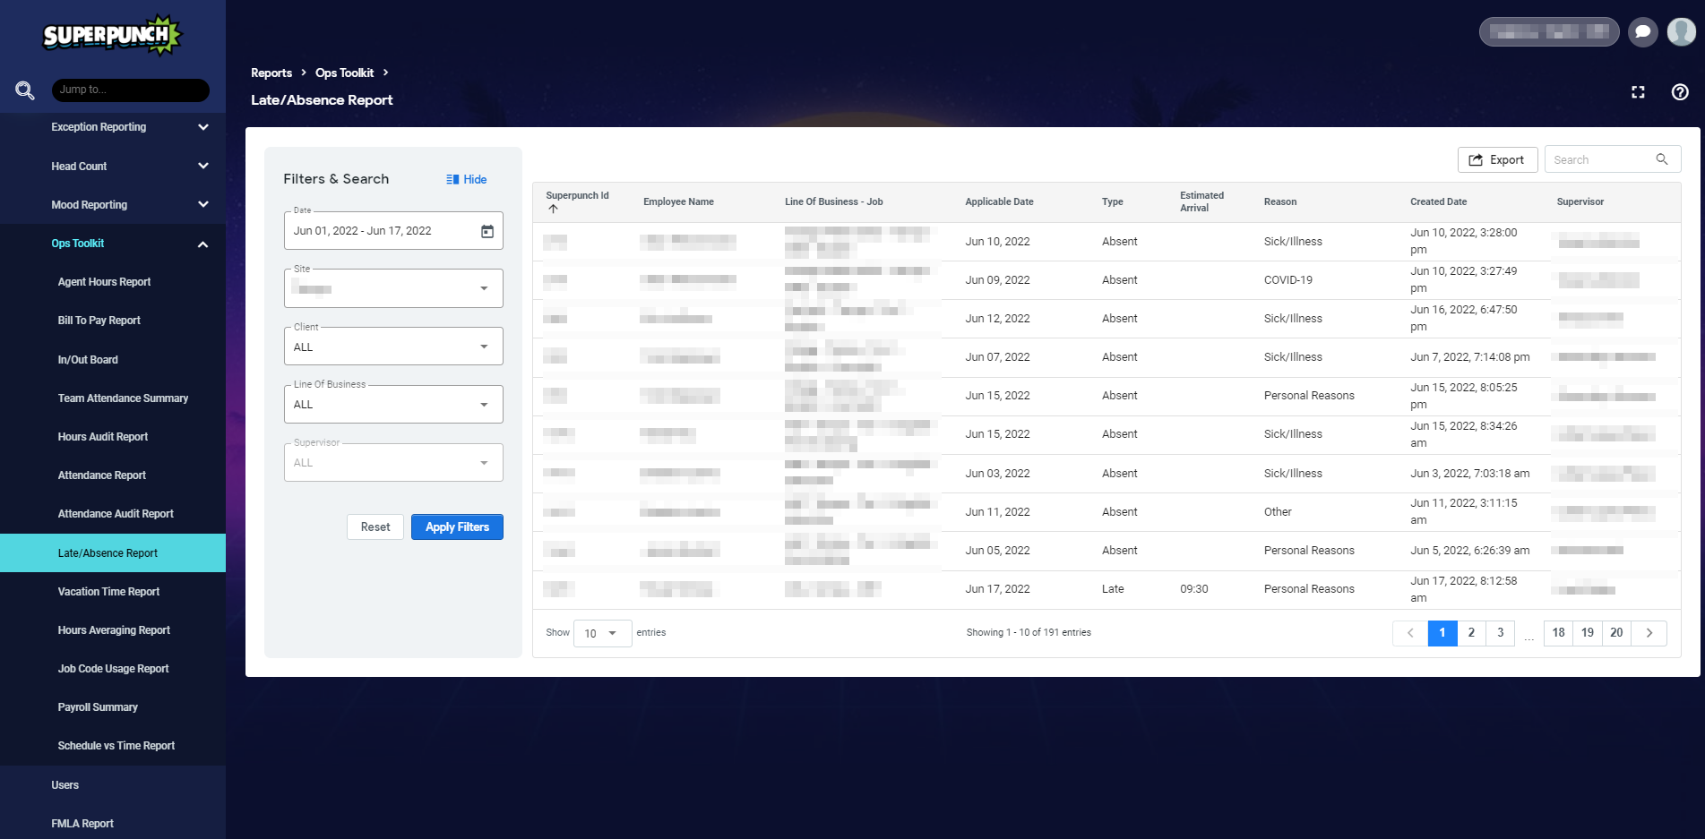Open Schedule vs Time Report
This screenshot has width=1705, height=839.
pyautogui.click(x=116, y=746)
